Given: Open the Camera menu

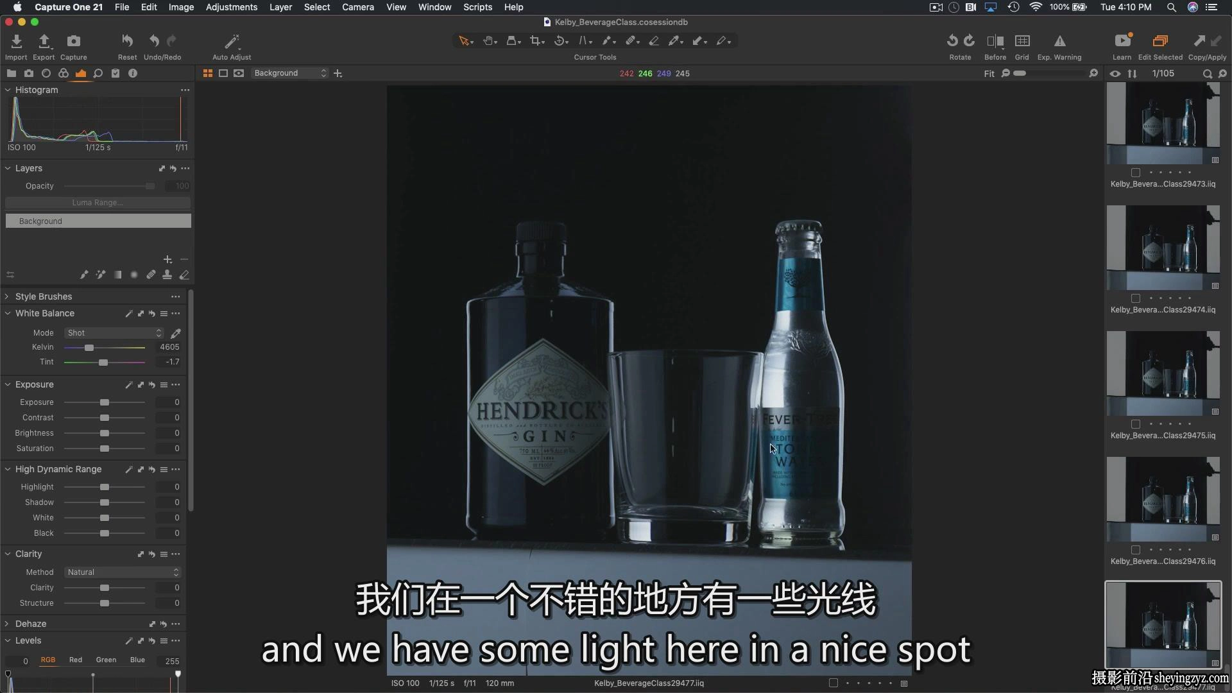Looking at the screenshot, I should (358, 7).
